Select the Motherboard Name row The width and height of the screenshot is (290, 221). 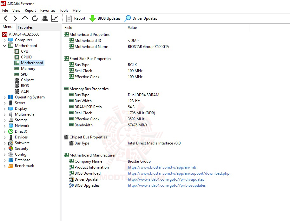pyautogui.click(x=119, y=47)
